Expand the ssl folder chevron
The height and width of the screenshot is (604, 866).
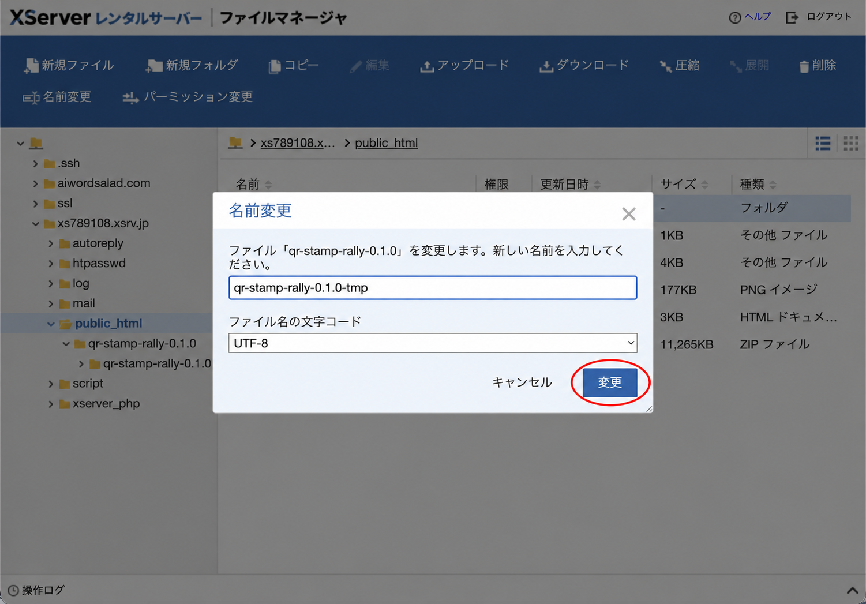35,204
